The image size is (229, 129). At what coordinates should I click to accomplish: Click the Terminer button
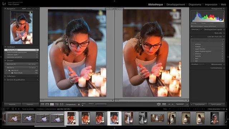(180, 104)
